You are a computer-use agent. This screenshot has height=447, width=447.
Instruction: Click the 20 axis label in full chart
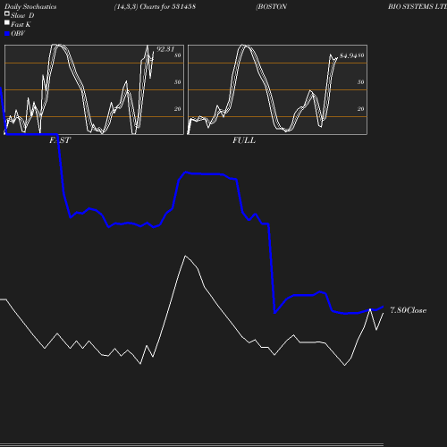click(x=361, y=109)
